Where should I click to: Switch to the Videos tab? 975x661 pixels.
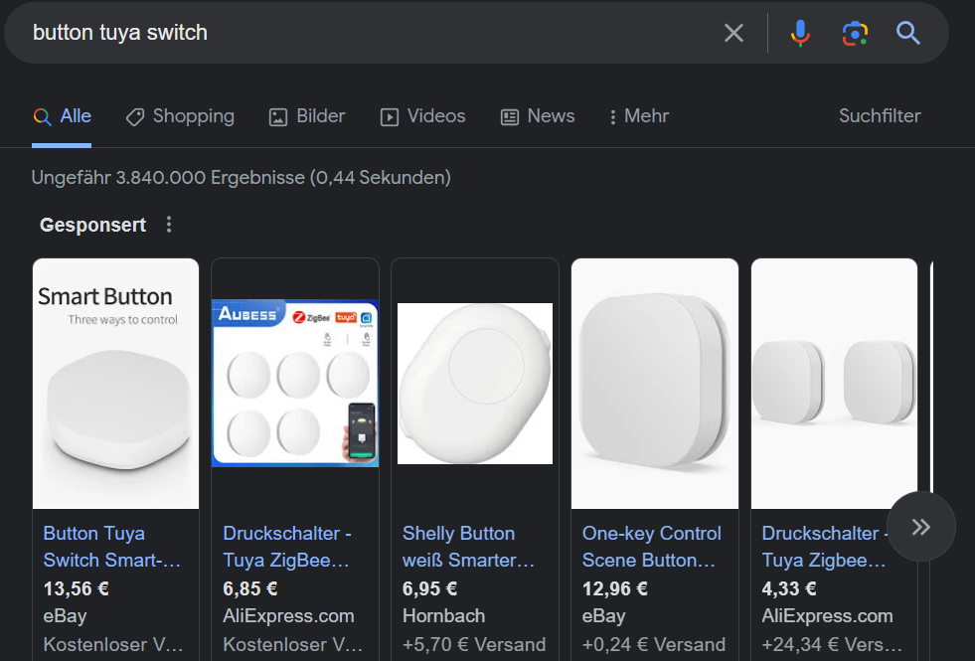(x=422, y=116)
